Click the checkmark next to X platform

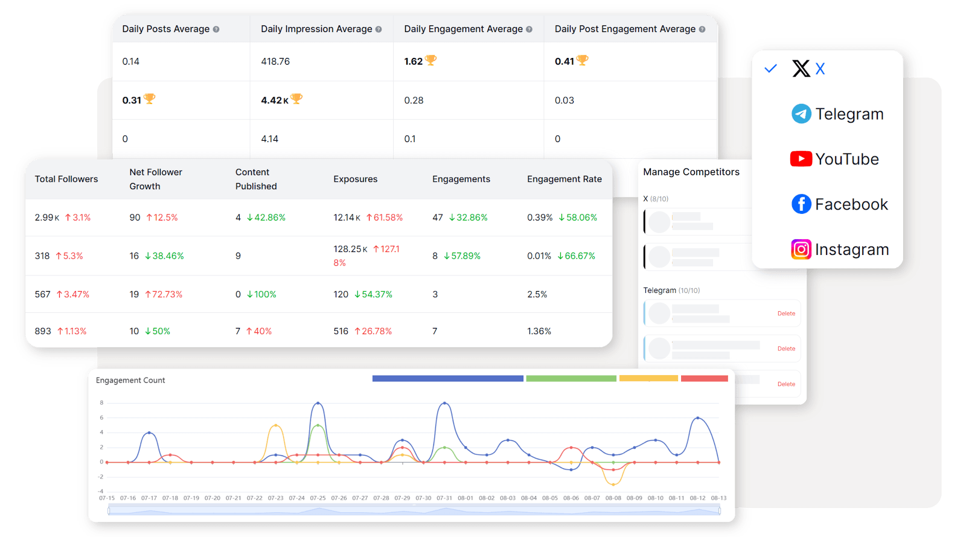pyautogui.click(x=770, y=69)
